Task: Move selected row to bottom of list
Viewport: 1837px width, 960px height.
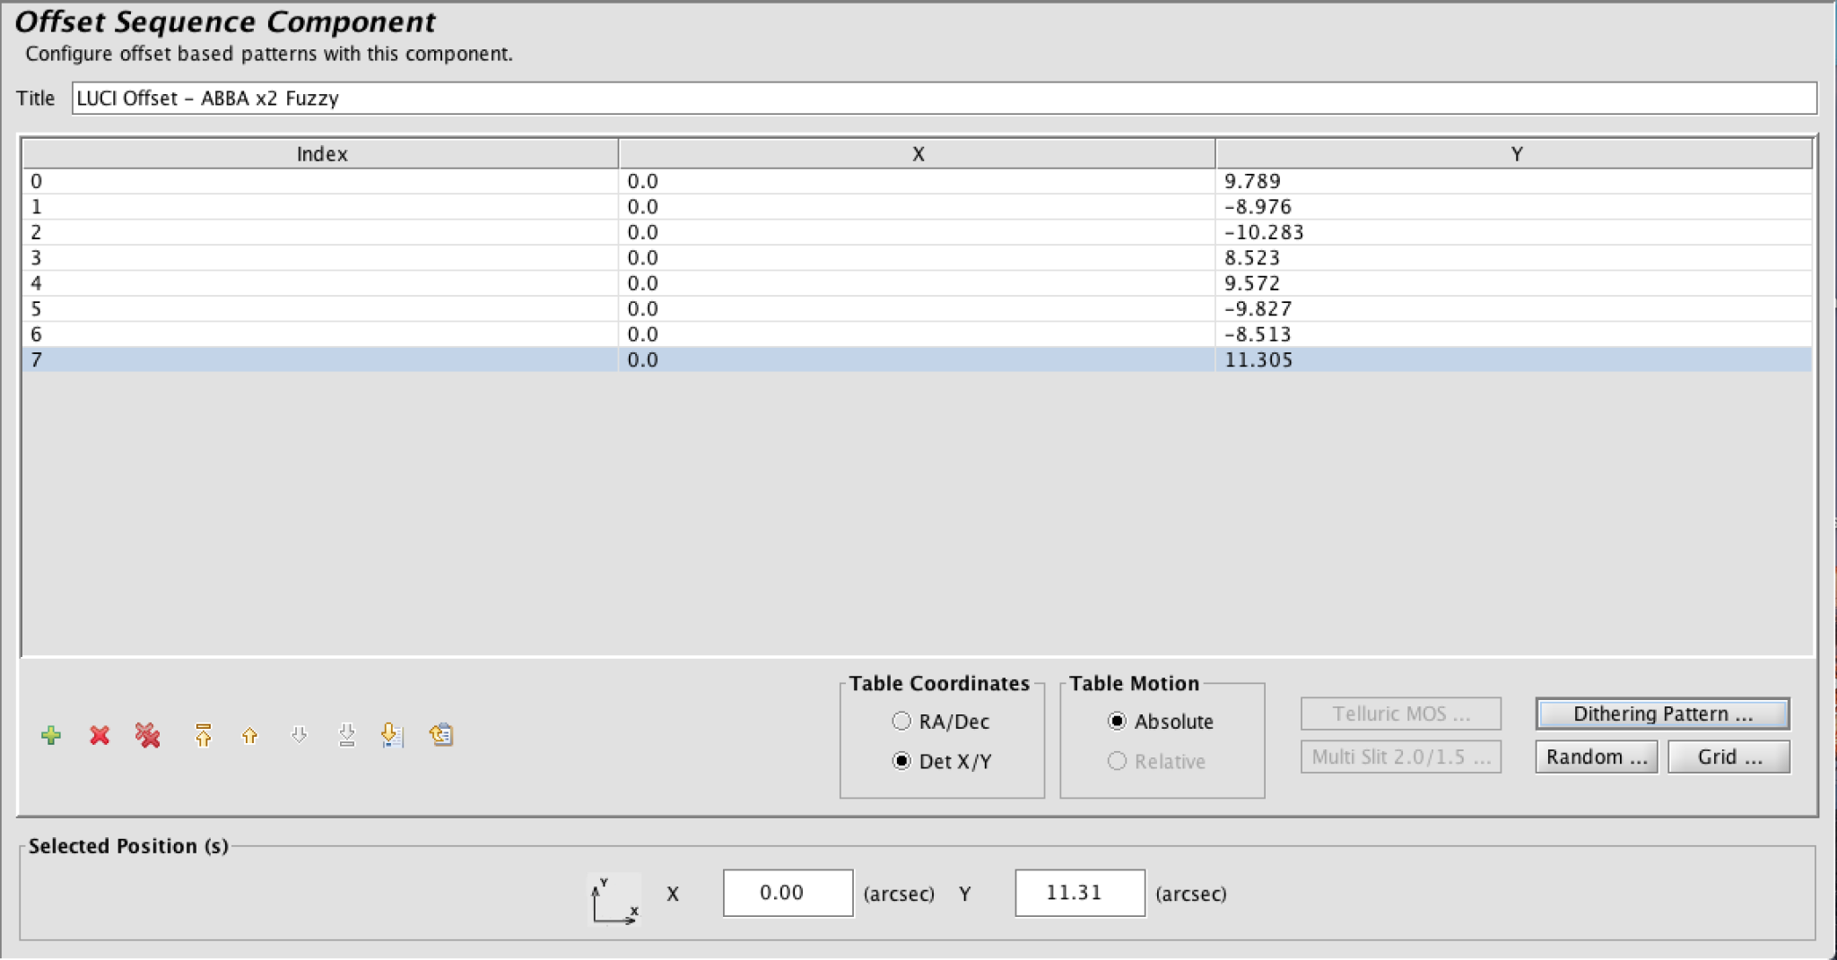Action: [x=347, y=736]
